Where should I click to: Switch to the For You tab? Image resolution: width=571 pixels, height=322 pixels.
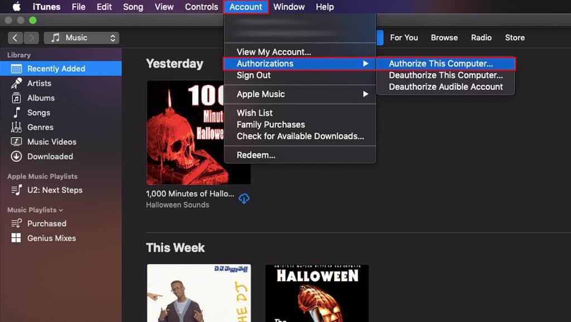[404, 37]
